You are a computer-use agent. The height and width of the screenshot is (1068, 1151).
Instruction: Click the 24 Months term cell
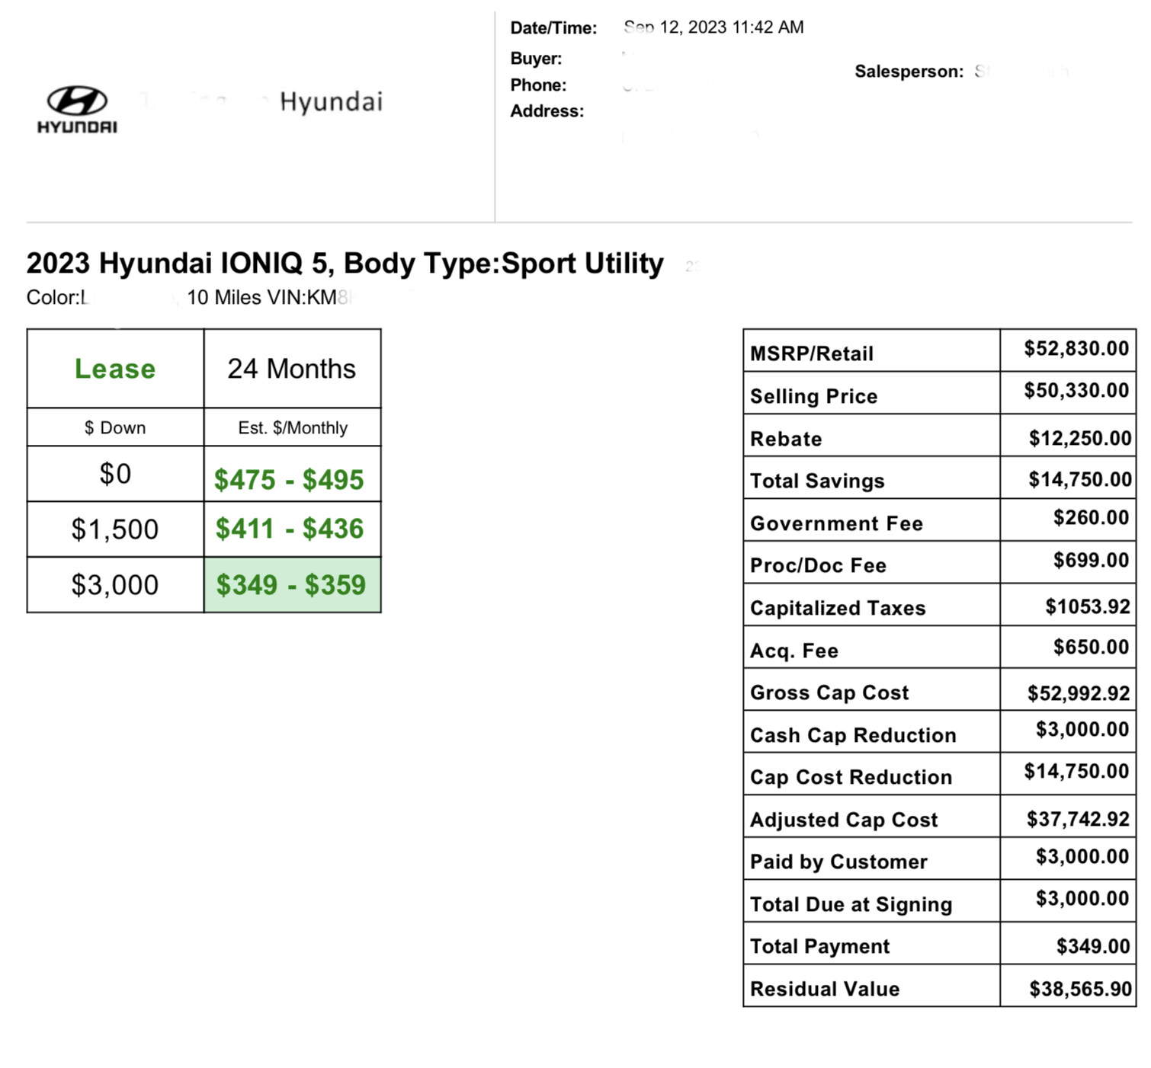click(293, 369)
